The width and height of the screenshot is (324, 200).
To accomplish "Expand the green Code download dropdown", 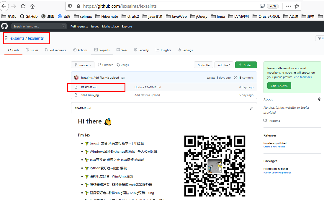I will click(246, 65).
